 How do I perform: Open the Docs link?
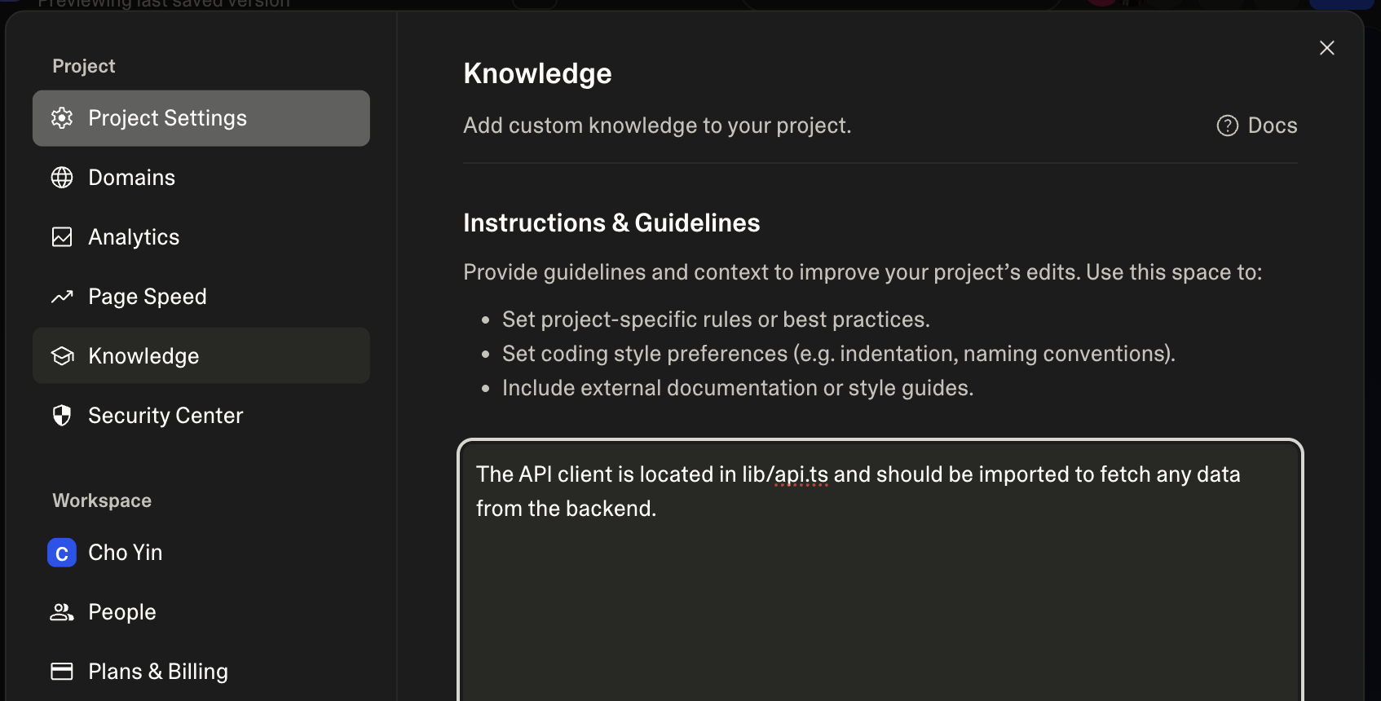[x=1273, y=126]
